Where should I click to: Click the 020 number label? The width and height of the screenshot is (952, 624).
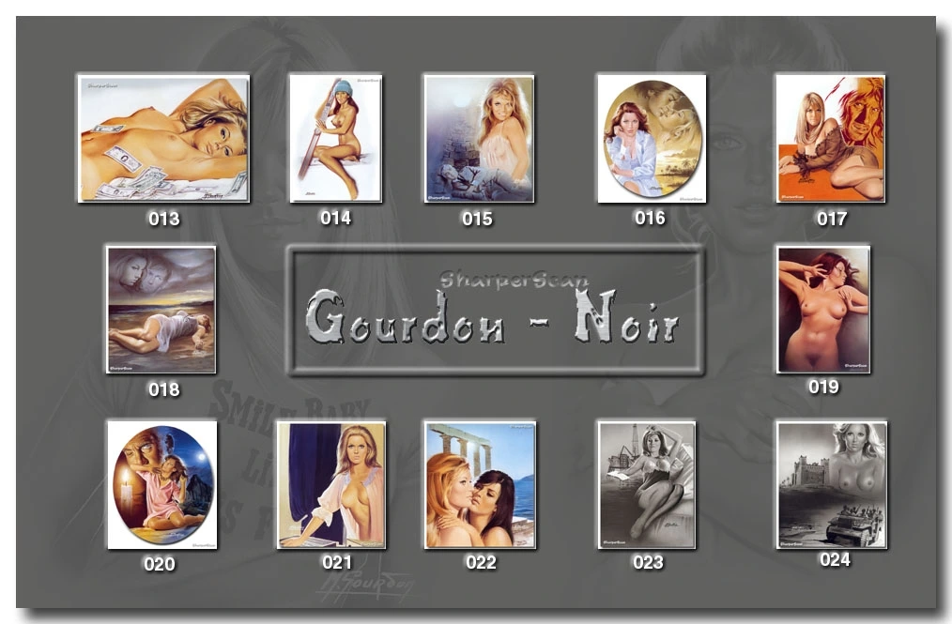(x=159, y=564)
